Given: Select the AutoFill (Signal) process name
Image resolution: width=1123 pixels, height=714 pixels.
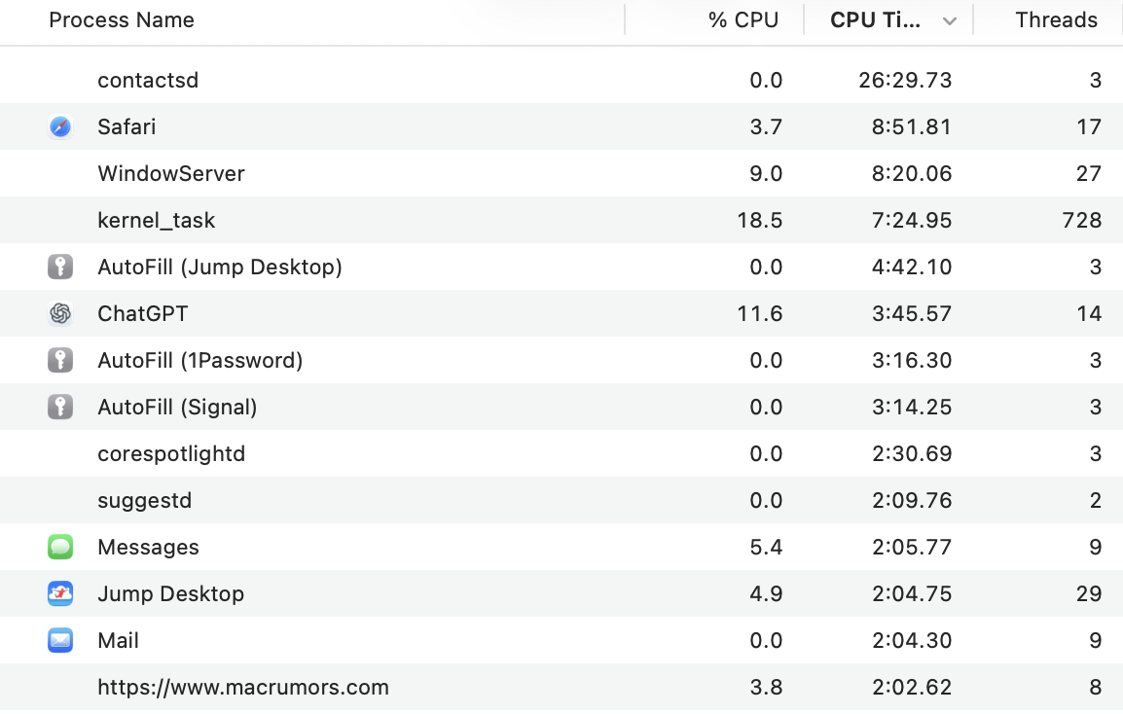Looking at the screenshot, I should point(178,407).
